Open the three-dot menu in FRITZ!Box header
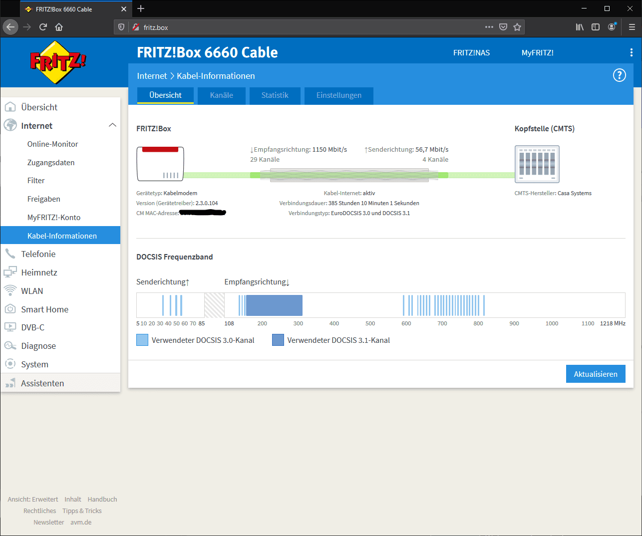The image size is (642, 536). (631, 52)
